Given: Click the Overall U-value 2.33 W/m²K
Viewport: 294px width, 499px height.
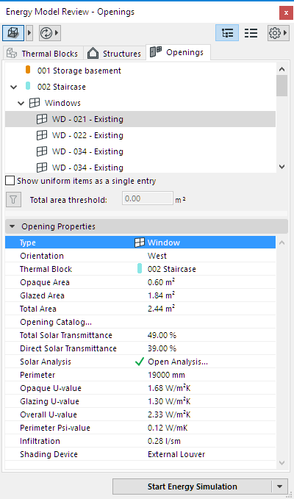Looking at the screenshot, I should point(169,414).
